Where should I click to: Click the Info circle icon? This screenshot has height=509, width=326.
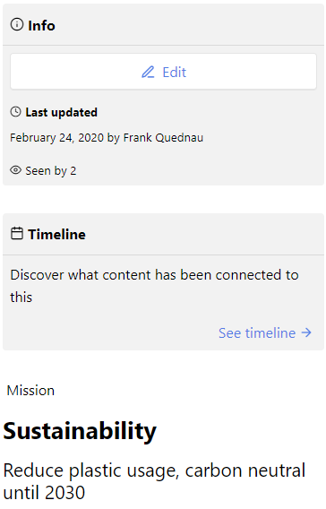coord(17,25)
